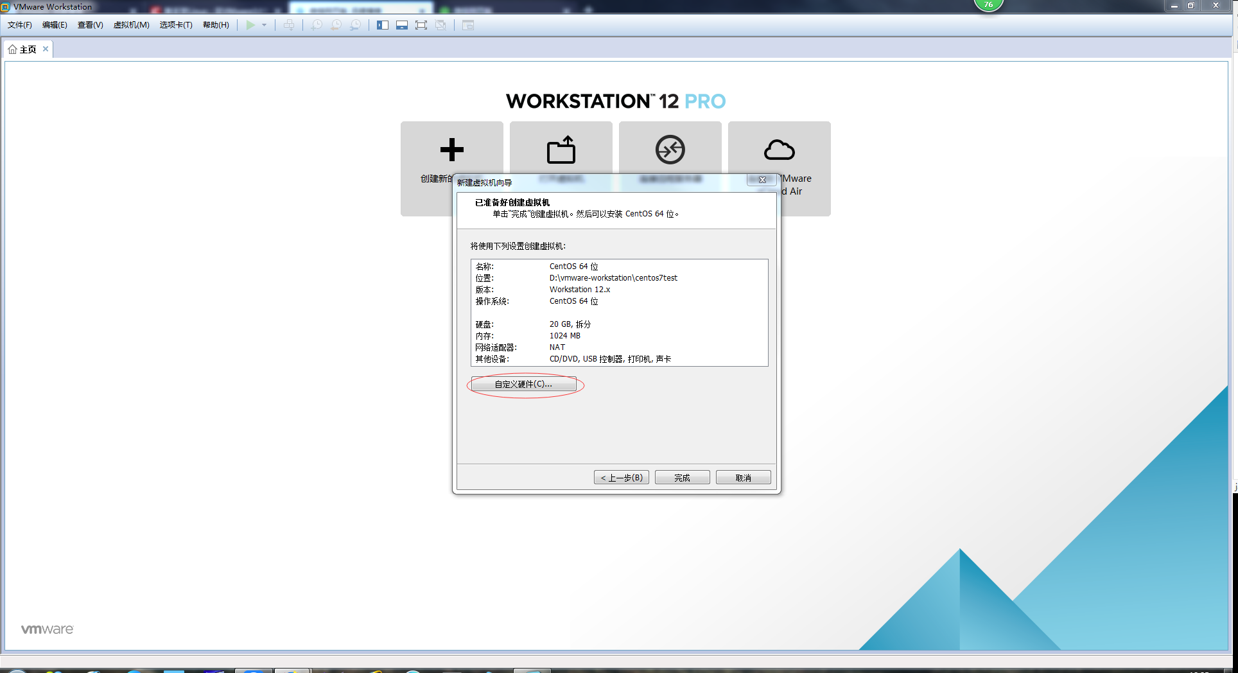This screenshot has height=673, width=1238.
Task: Click the VM location path D:\vmware-workstation\centos7test
Action: 613,278
